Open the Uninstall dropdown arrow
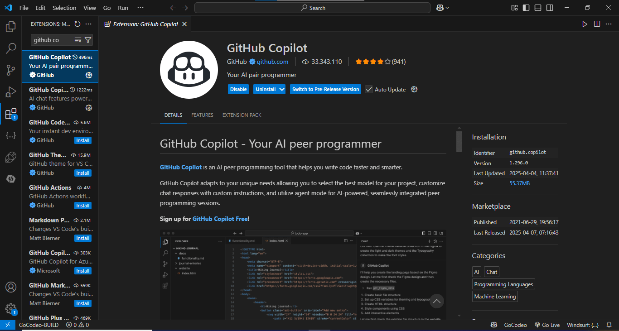619x331 pixels. (x=282, y=89)
